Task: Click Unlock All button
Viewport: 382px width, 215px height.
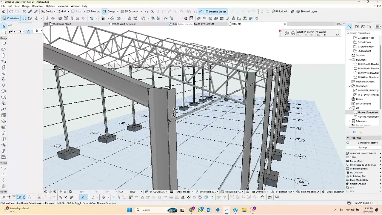Action: point(279,11)
